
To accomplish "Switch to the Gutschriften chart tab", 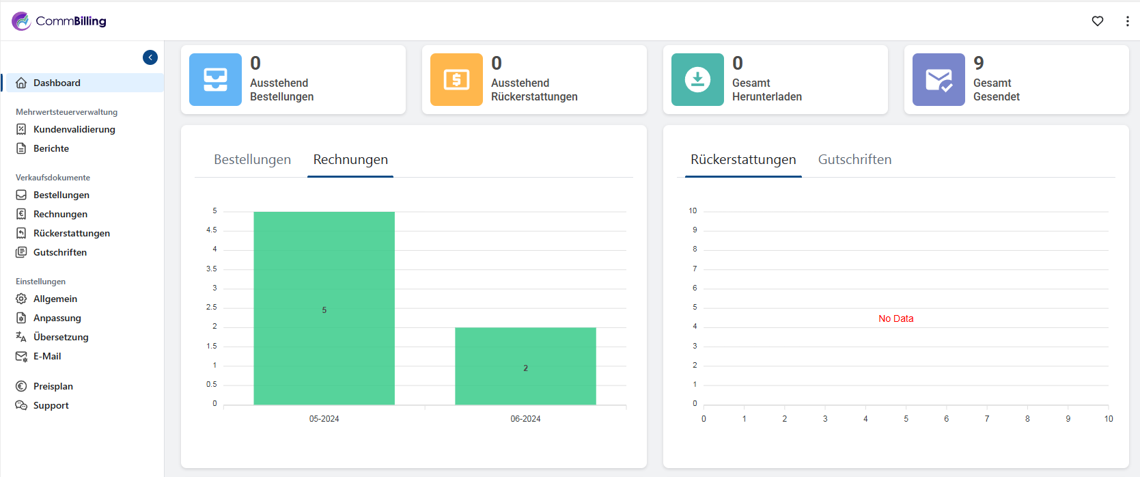I will point(854,160).
